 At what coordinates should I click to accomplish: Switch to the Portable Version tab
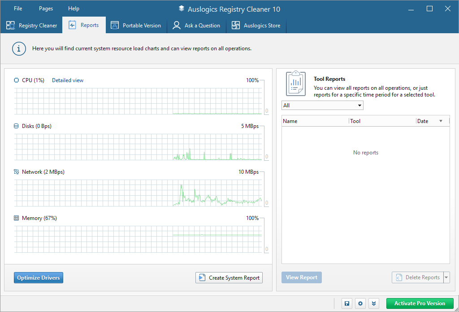136,26
